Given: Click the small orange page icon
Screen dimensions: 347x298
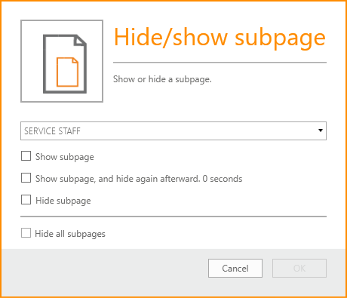Looking at the screenshot, I should point(67,72).
